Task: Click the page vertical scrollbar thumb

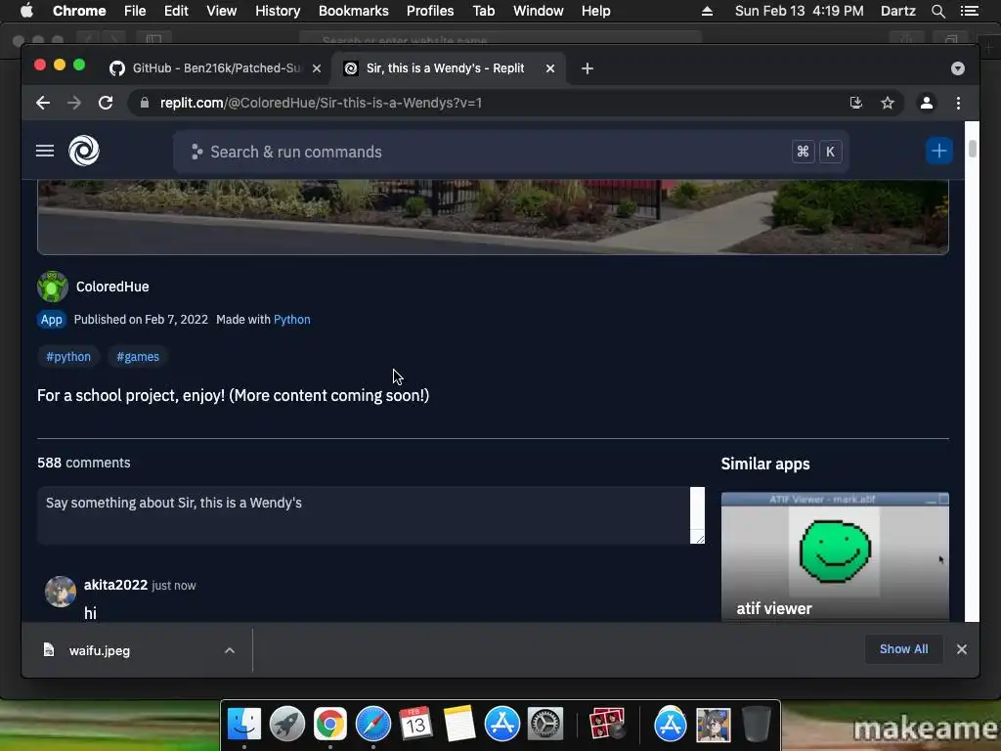Action: (973, 149)
